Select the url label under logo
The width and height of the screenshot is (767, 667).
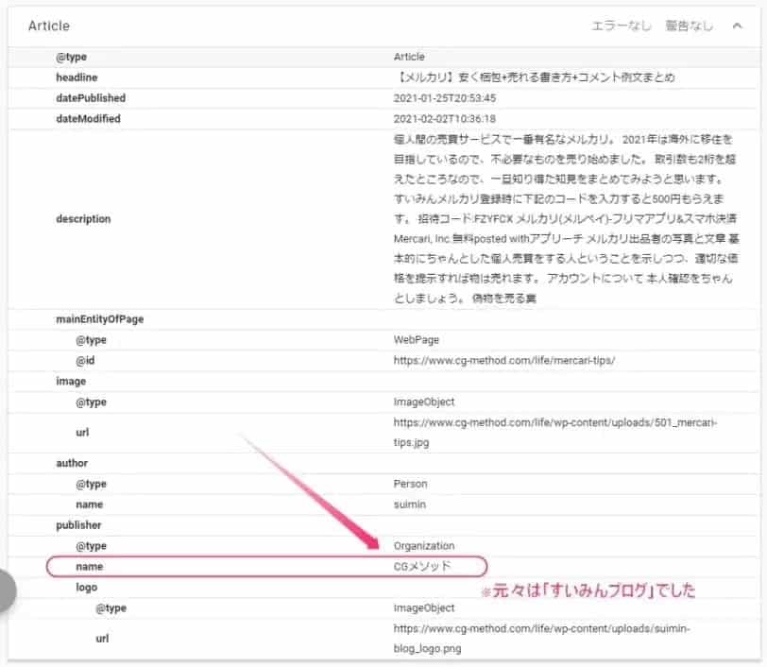(102, 638)
